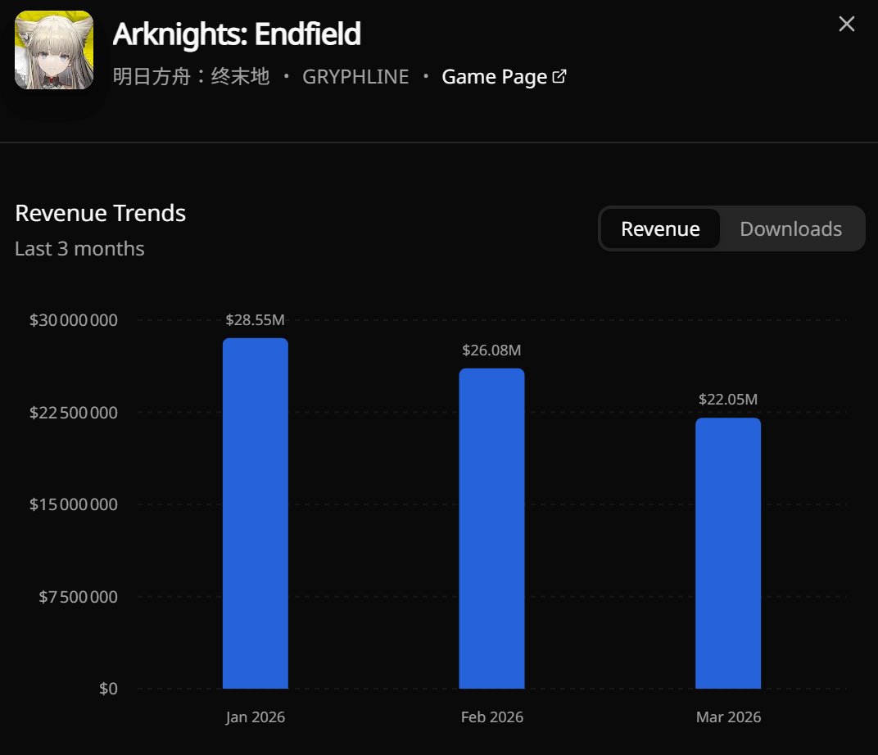This screenshot has width=878, height=755.
Task: Switch to the Downloads tab
Action: tap(790, 229)
